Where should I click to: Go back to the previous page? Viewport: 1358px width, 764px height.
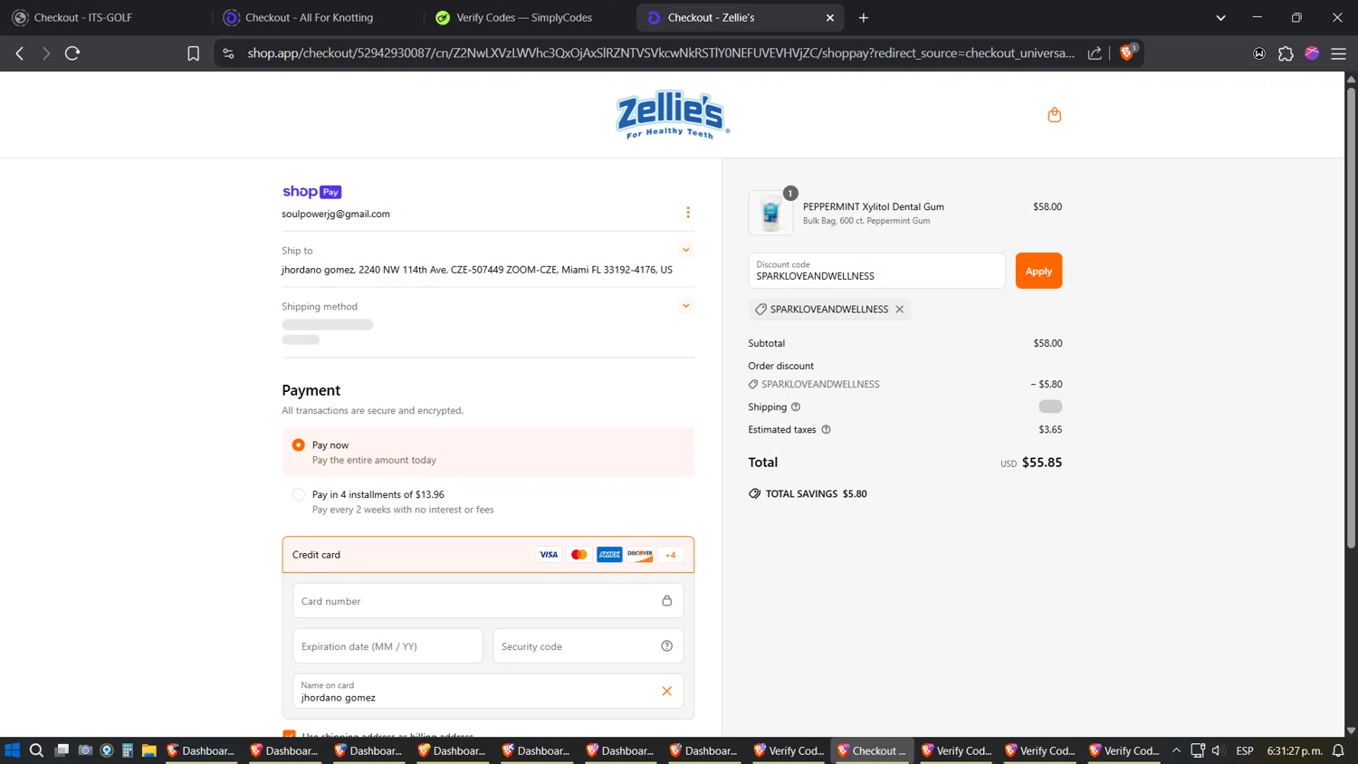click(20, 53)
